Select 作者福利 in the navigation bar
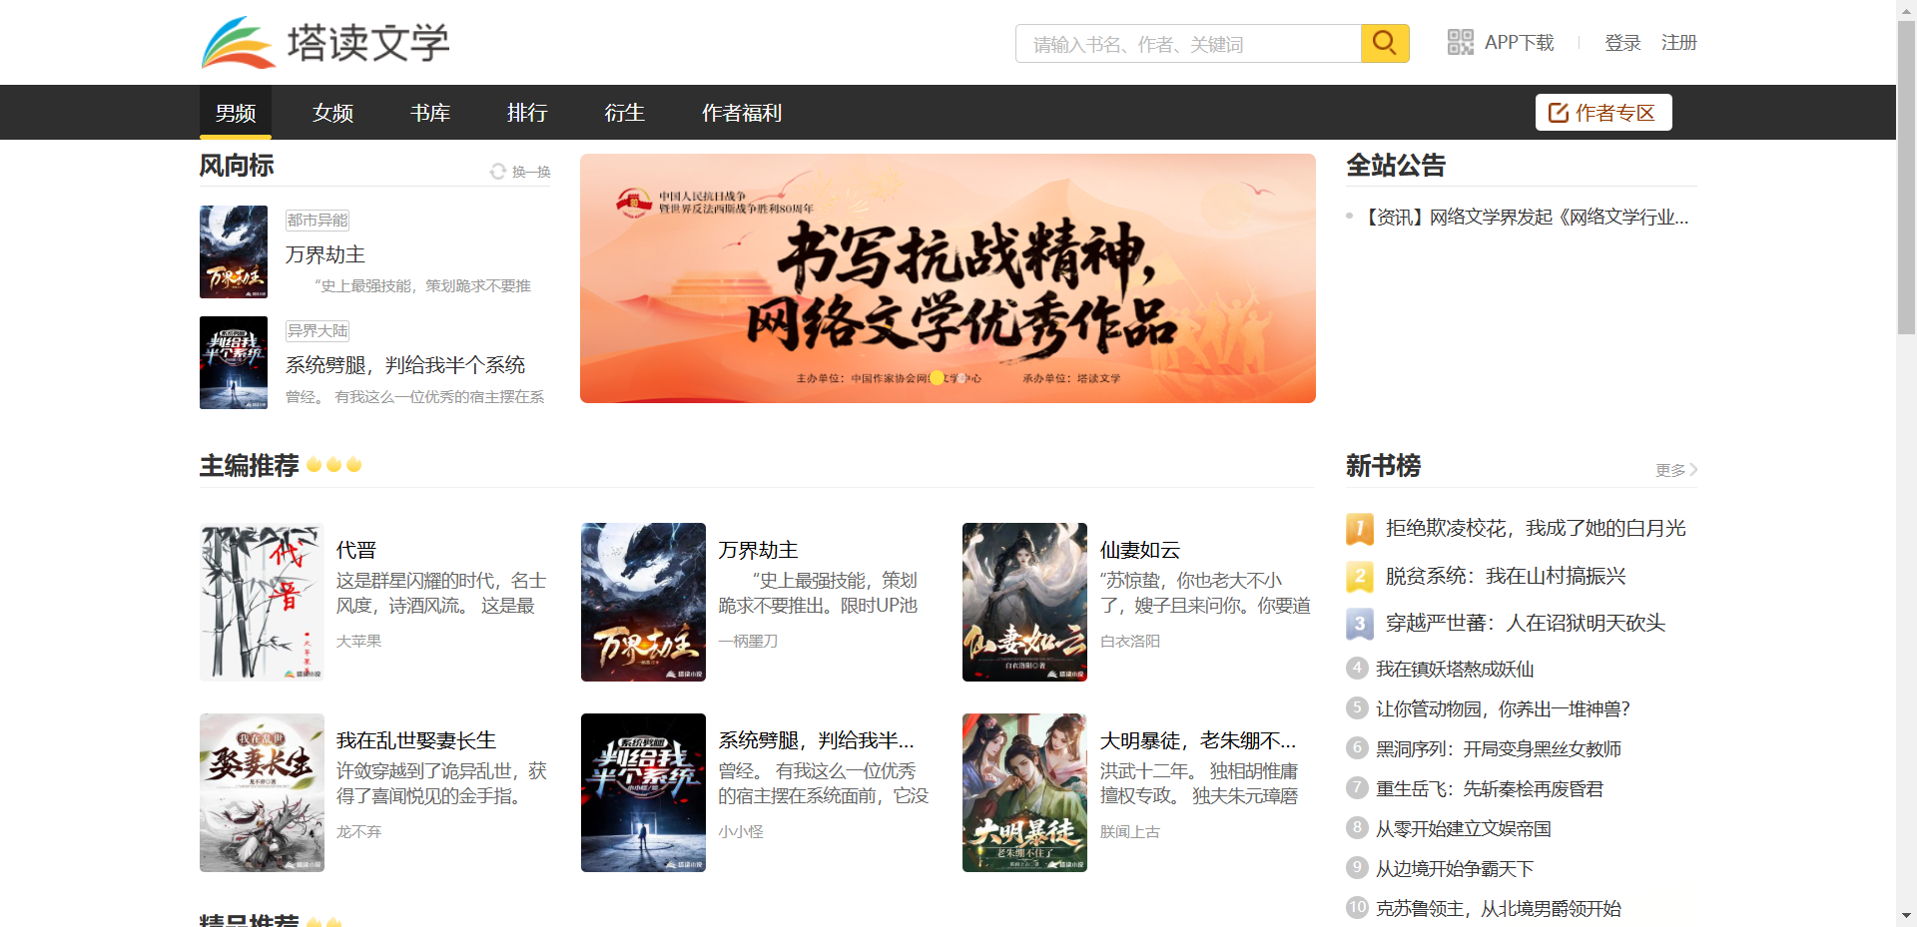Viewport: 1917px width, 927px height. click(x=741, y=112)
